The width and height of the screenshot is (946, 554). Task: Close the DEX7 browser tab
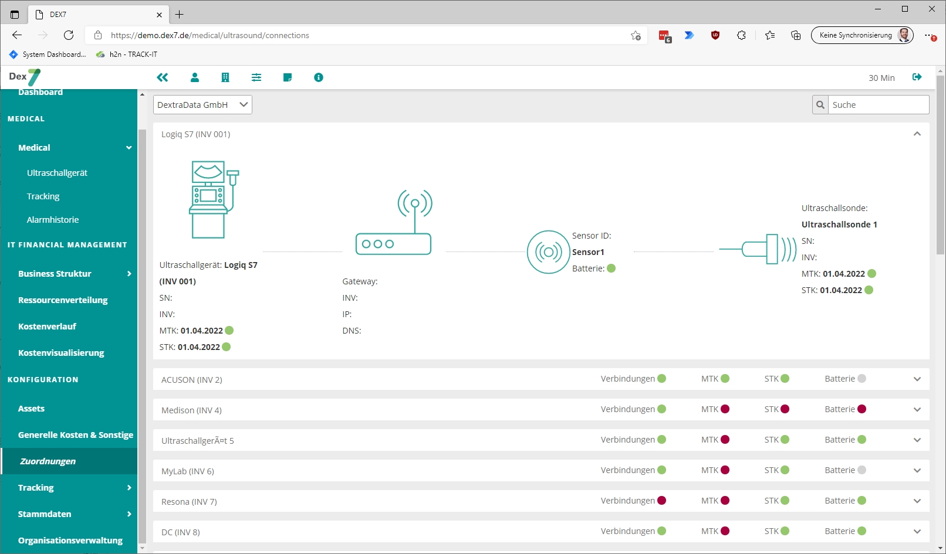pos(159,15)
